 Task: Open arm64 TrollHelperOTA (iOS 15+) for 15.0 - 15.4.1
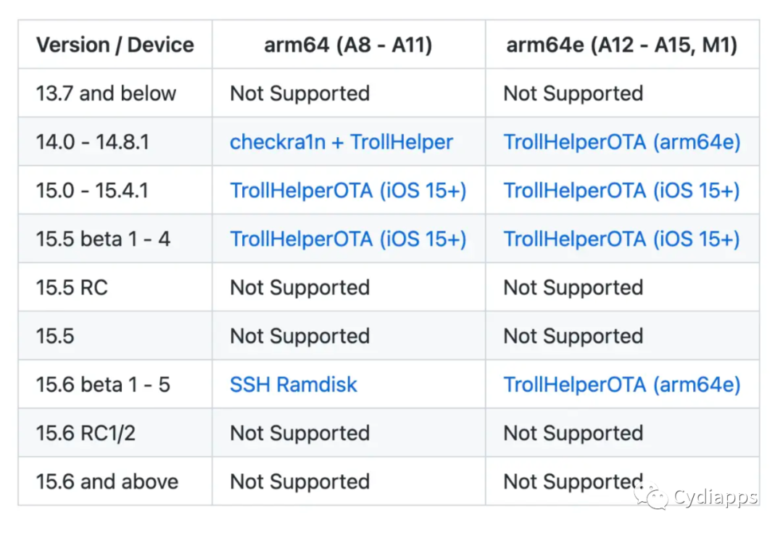click(x=348, y=190)
